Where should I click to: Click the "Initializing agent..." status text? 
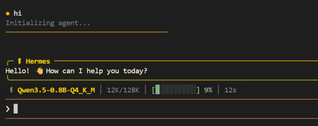(48, 23)
